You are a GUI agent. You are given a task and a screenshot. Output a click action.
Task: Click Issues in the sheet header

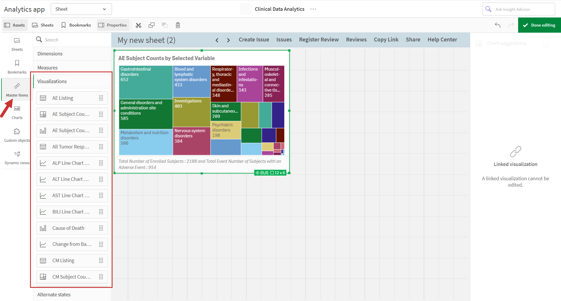pos(284,40)
